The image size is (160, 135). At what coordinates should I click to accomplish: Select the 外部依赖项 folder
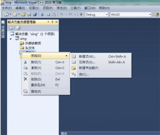(x=30, y=43)
